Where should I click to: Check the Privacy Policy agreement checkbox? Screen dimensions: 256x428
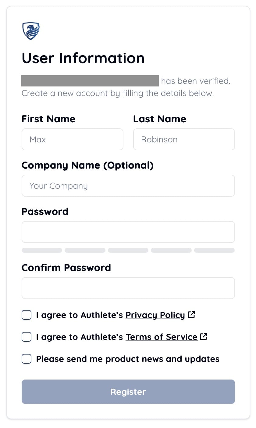pyautogui.click(x=27, y=315)
